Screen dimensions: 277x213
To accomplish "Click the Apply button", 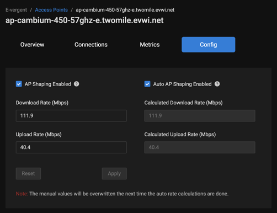I will point(114,173).
